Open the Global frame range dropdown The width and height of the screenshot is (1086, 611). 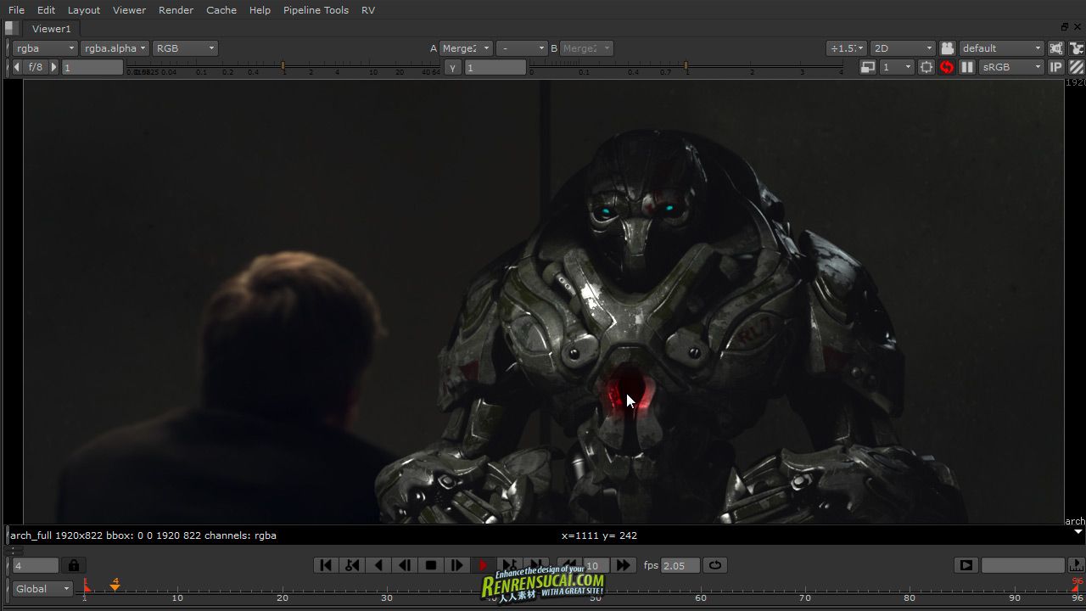click(x=42, y=589)
